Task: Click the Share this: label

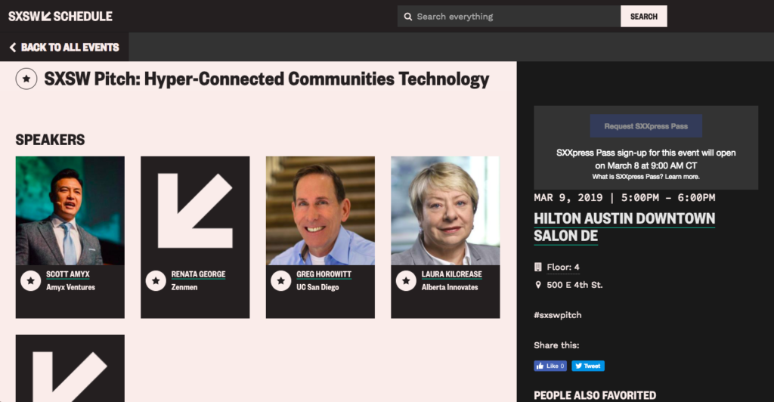Action: click(x=556, y=345)
